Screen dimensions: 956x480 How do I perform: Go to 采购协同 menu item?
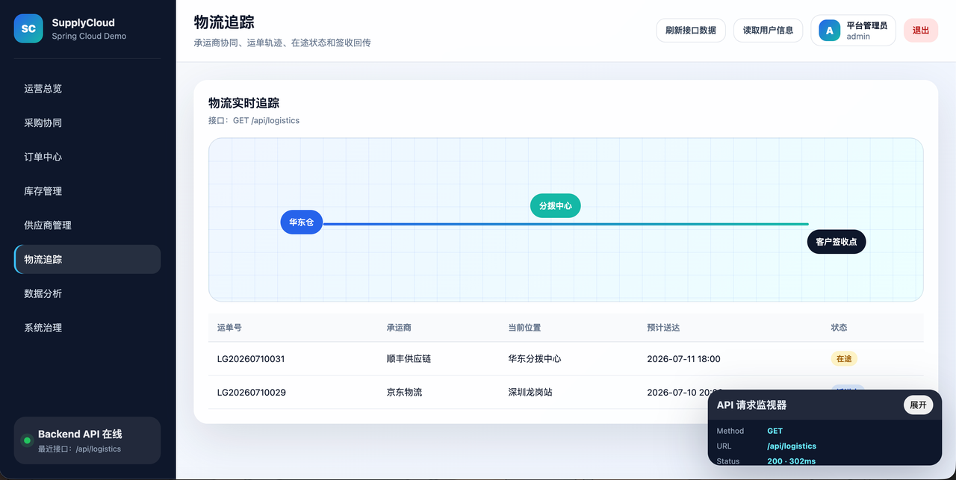tap(87, 122)
